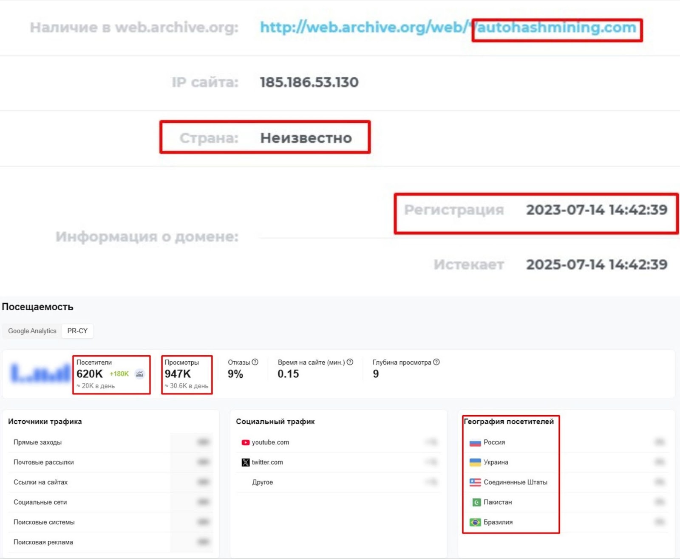680x559 pixels.
Task: Click the Источники трафика heading
Action: (x=45, y=421)
